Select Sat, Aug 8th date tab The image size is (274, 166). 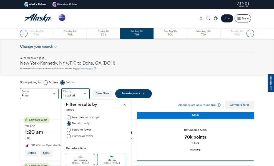(x=137, y=33)
